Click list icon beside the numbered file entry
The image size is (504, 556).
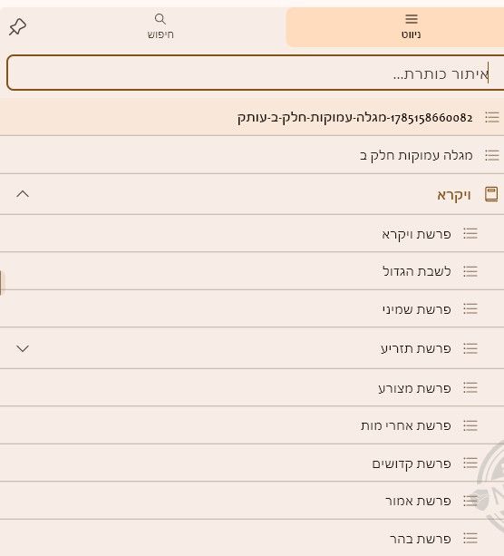[x=492, y=117]
